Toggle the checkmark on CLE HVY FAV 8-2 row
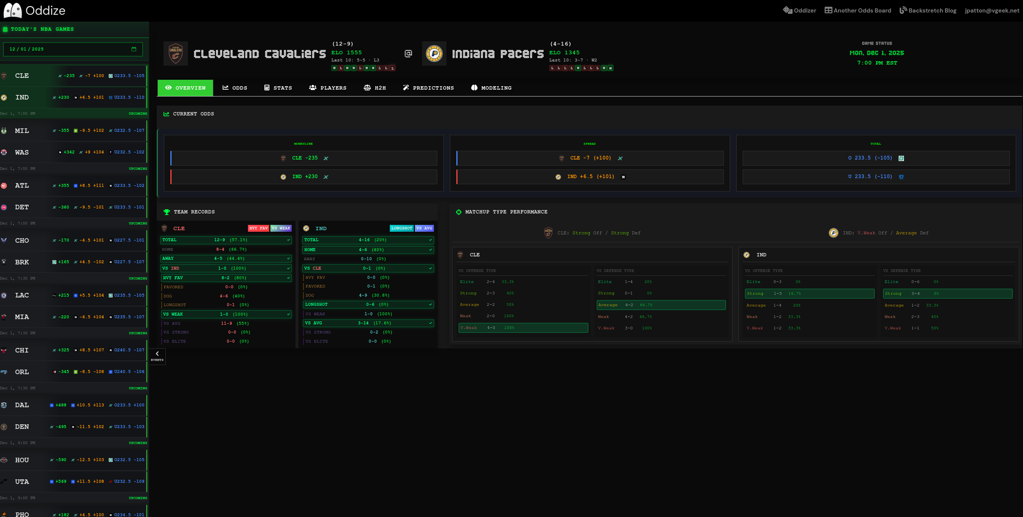This screenshot has width=1023, height=517. click(289, 278)
